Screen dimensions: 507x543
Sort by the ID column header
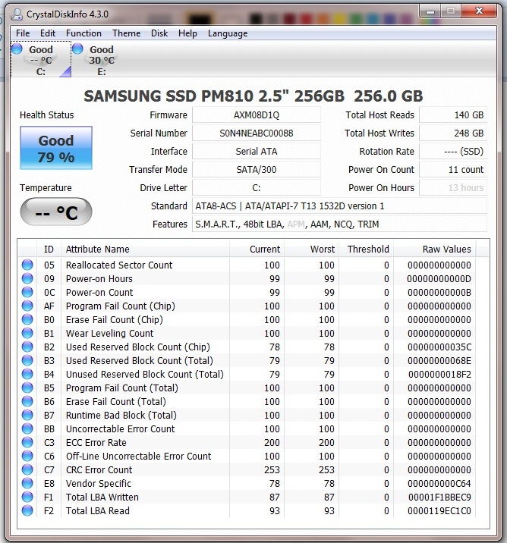[x=49, y=249]
